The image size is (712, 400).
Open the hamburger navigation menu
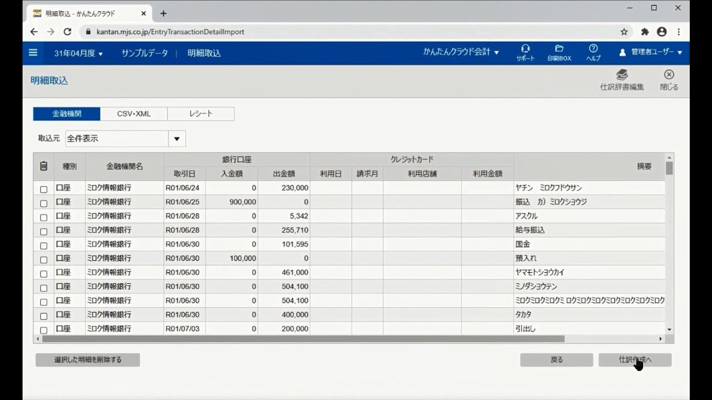coord(33,53)
